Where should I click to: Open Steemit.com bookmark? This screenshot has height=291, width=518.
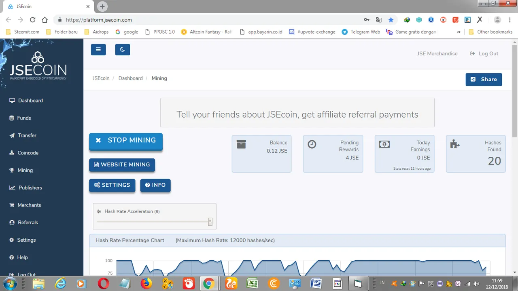pyautogui.click(x=23, y=32)
